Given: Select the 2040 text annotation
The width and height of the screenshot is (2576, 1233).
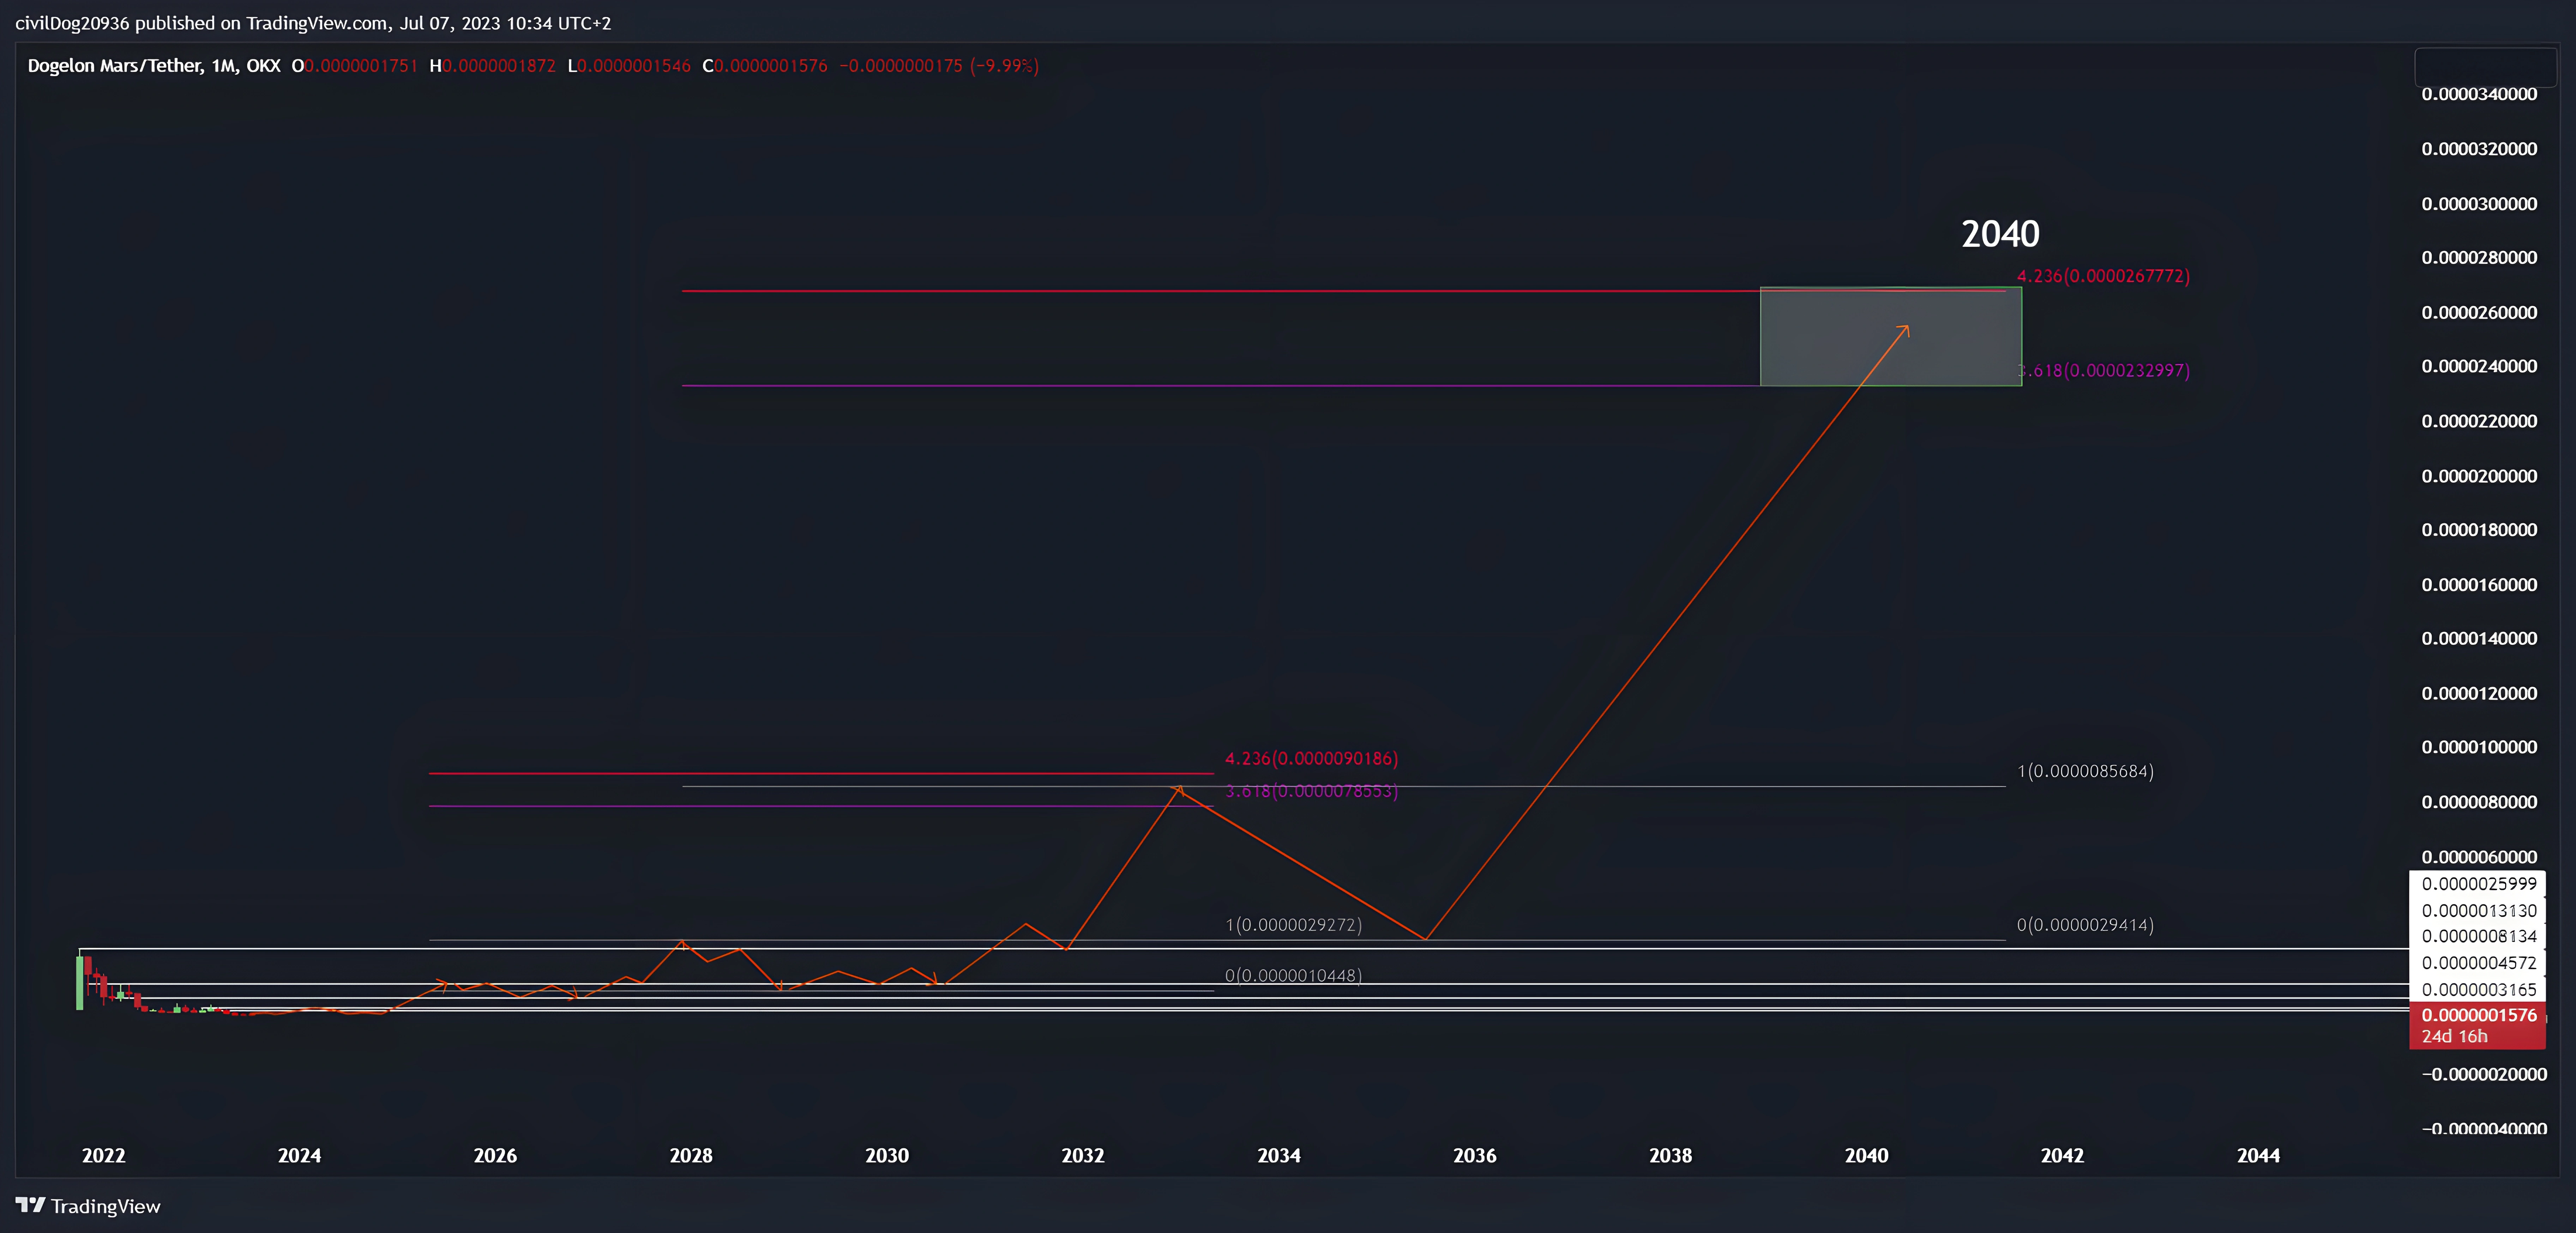Looking at the screenshot, I should pos(2000,234).
